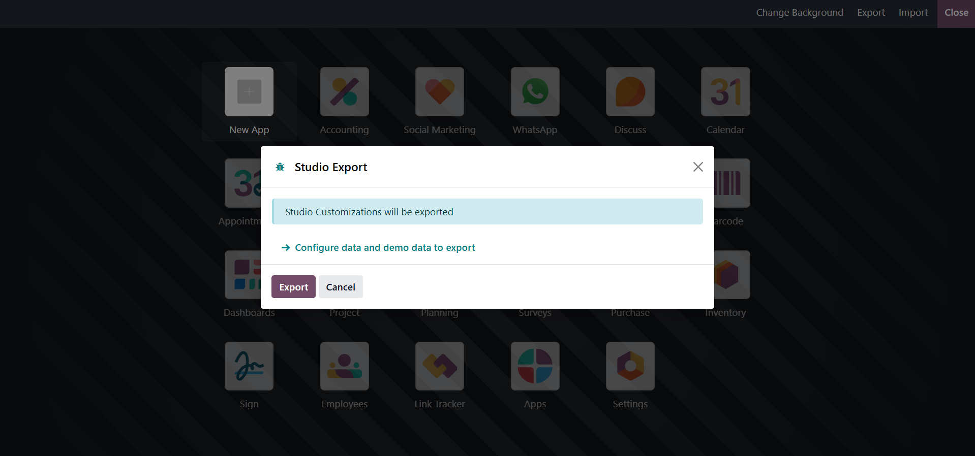Open the Calendar app icon
Image resolution: width=975 pixels, height=456 pixels.
click(725, 92)
